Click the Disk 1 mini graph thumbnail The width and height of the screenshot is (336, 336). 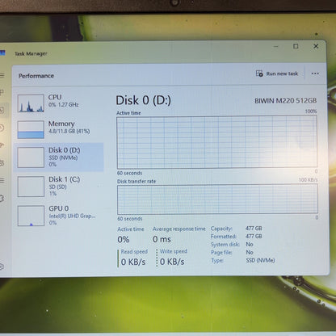[31, 187]
